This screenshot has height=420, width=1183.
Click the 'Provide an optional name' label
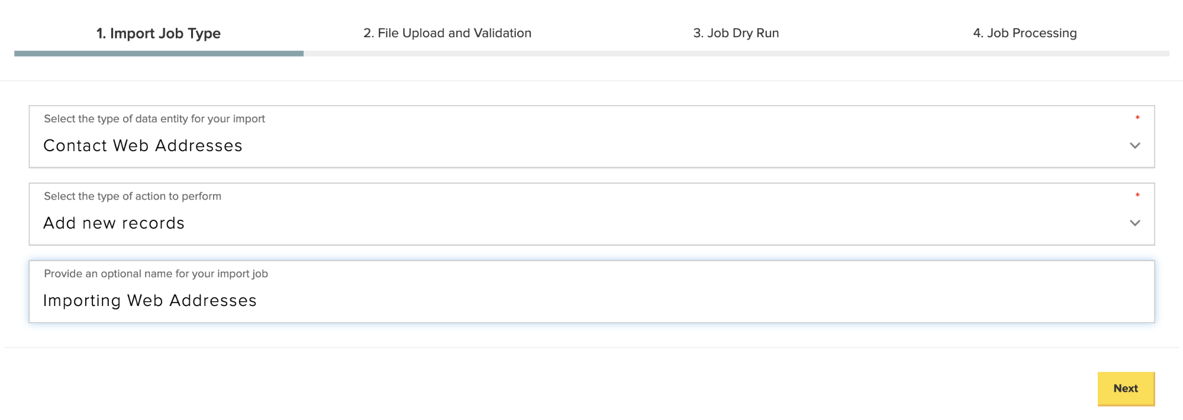[x=156, y=274]
